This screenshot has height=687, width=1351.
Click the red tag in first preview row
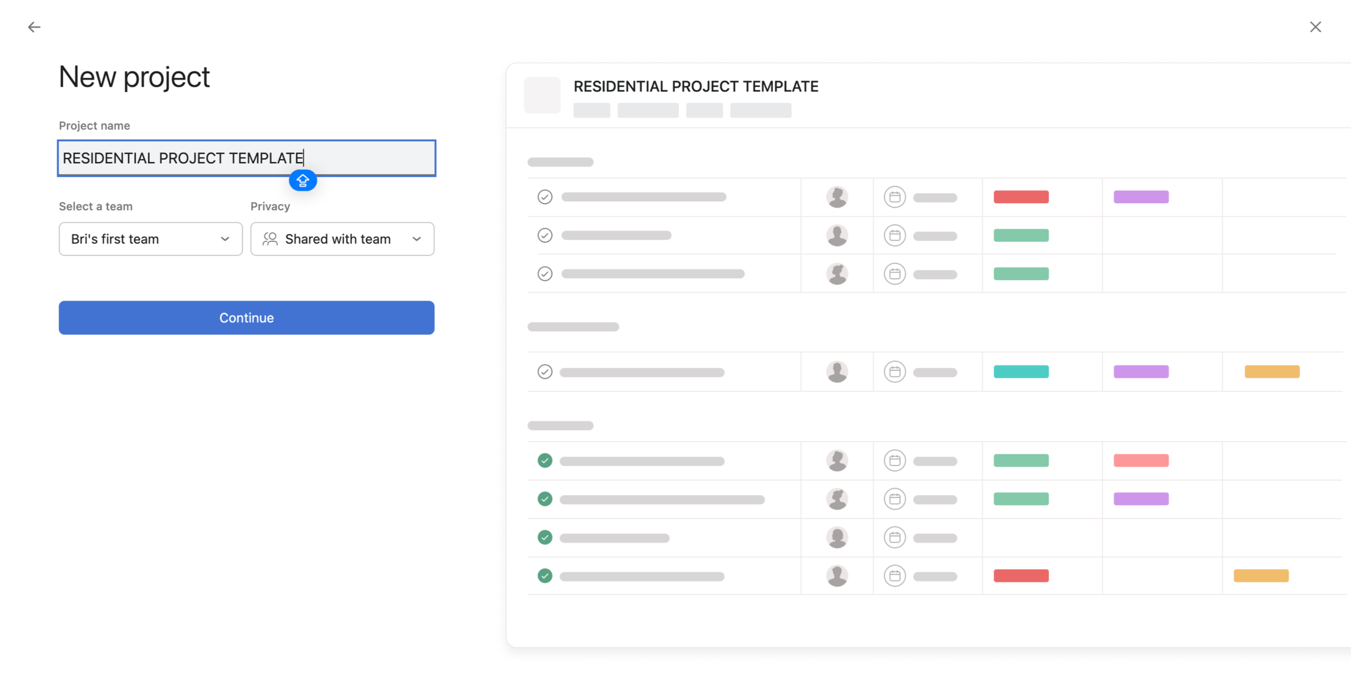click(1020, 197)
